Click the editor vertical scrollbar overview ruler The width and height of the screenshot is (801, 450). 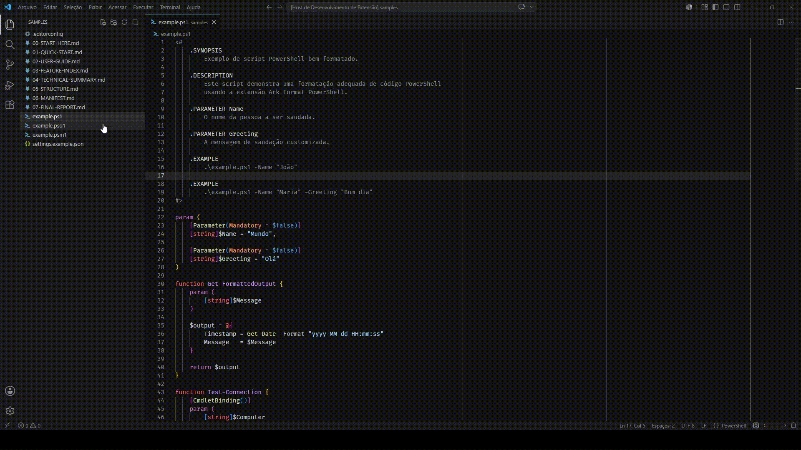point(798,229)
